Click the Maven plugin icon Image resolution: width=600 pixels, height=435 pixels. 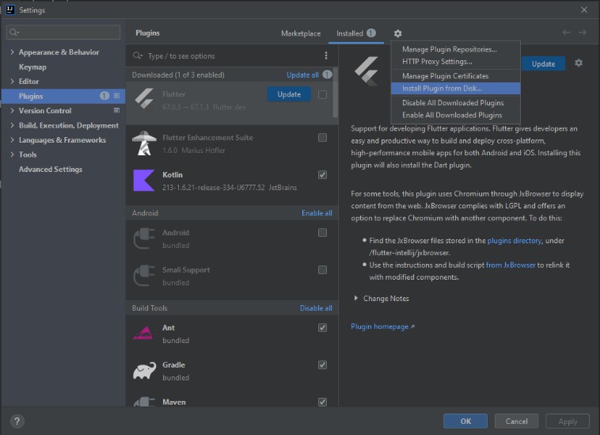144,402
